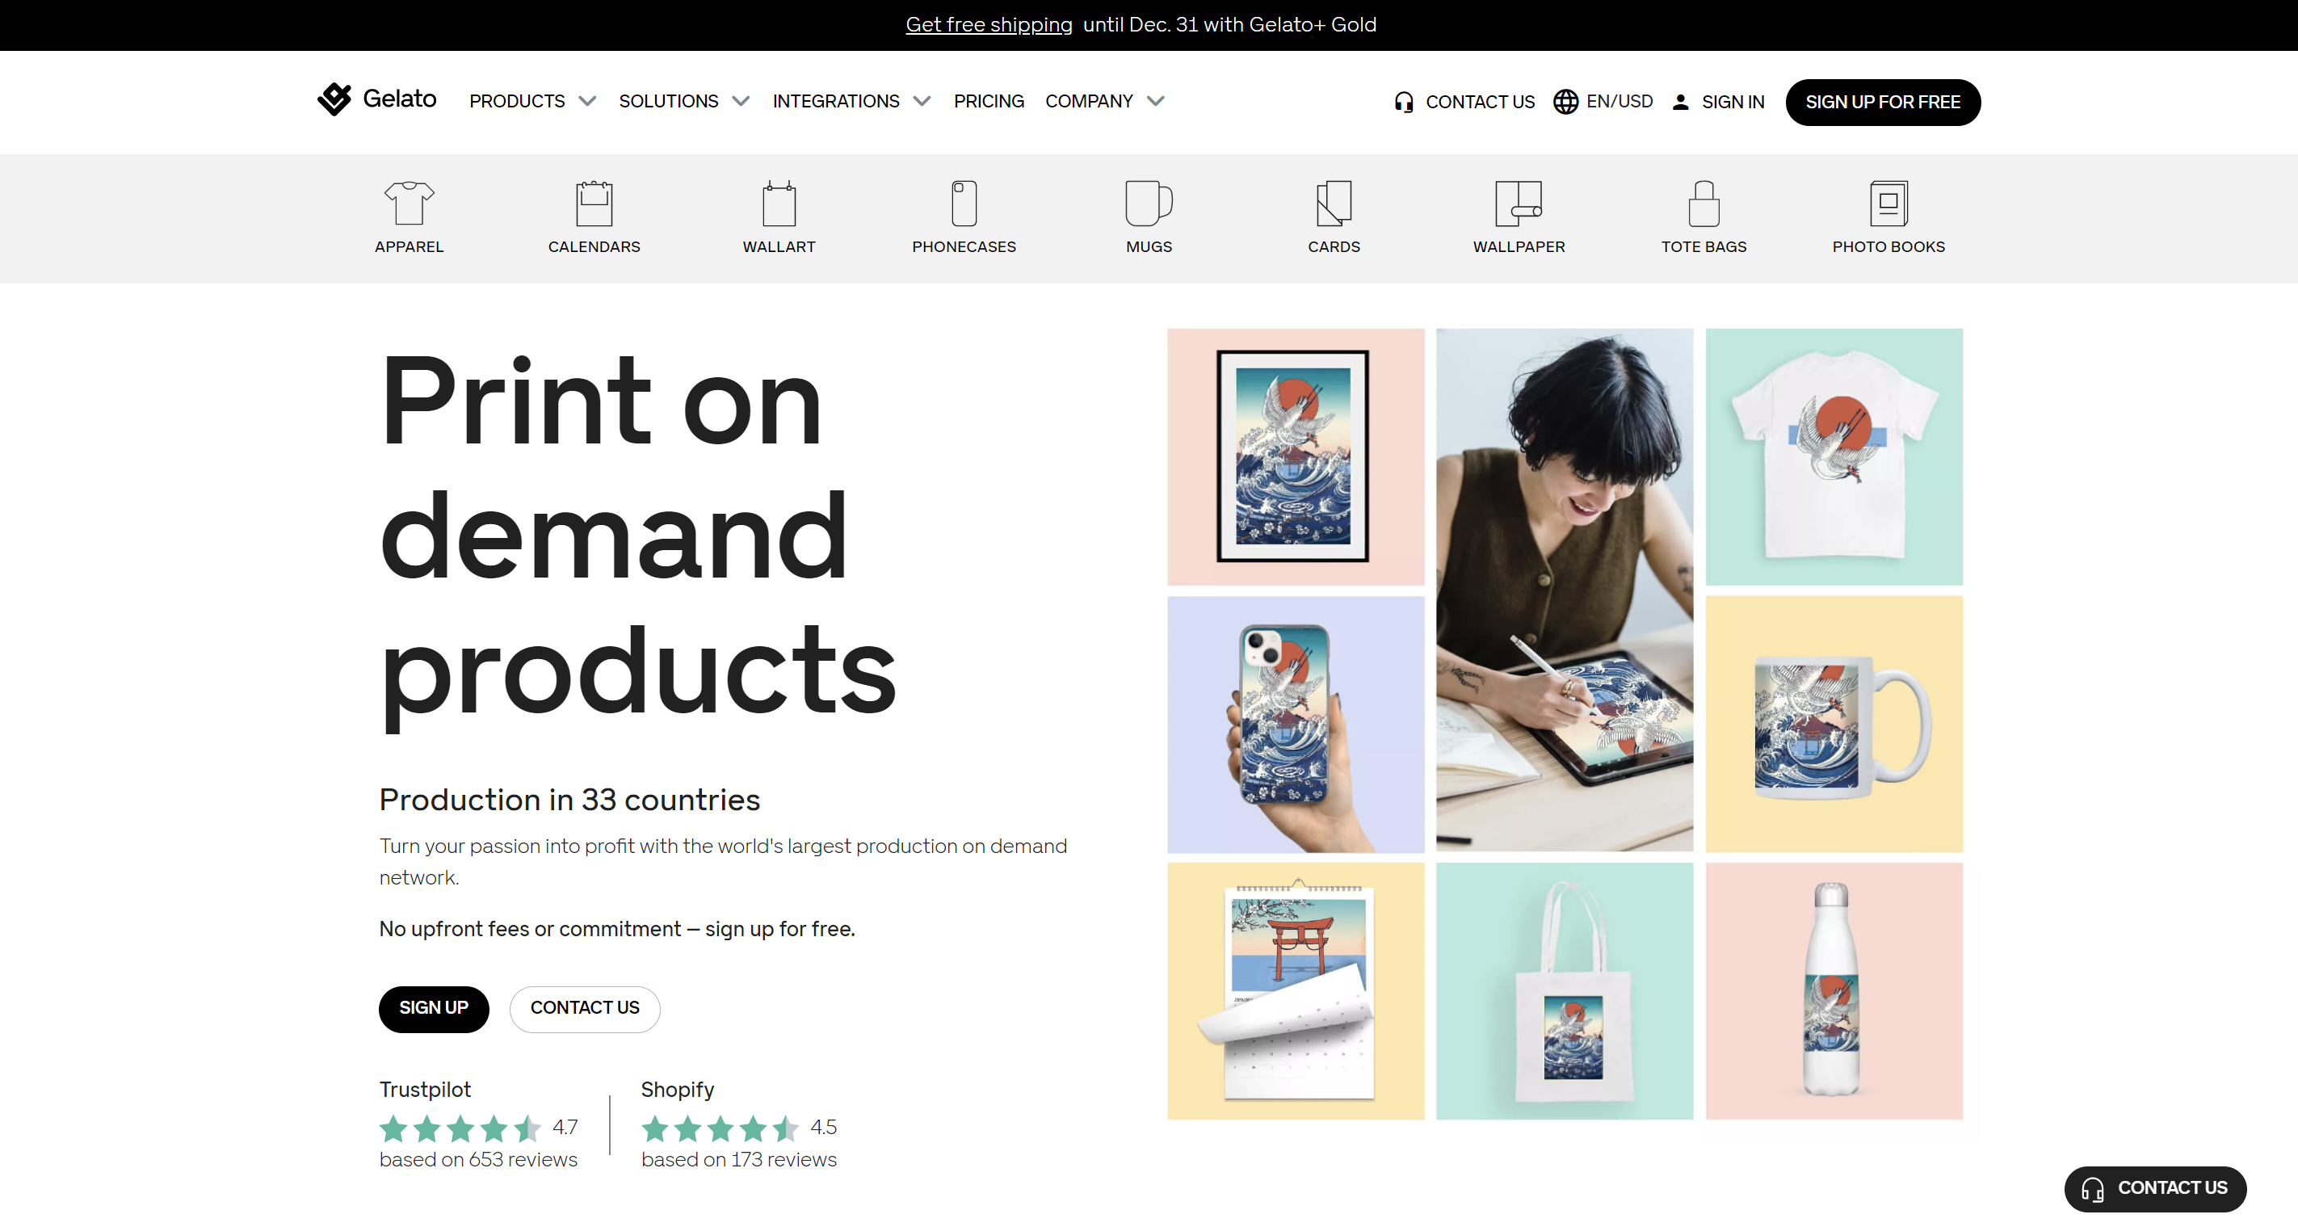Open the Cards icon
Image resolution: width=2298 pixels, height=1227 pixels.
1334,203
